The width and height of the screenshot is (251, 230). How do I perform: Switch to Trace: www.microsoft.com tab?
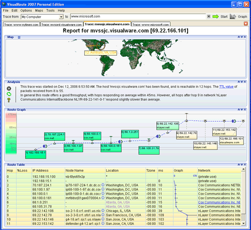(151, 25)
